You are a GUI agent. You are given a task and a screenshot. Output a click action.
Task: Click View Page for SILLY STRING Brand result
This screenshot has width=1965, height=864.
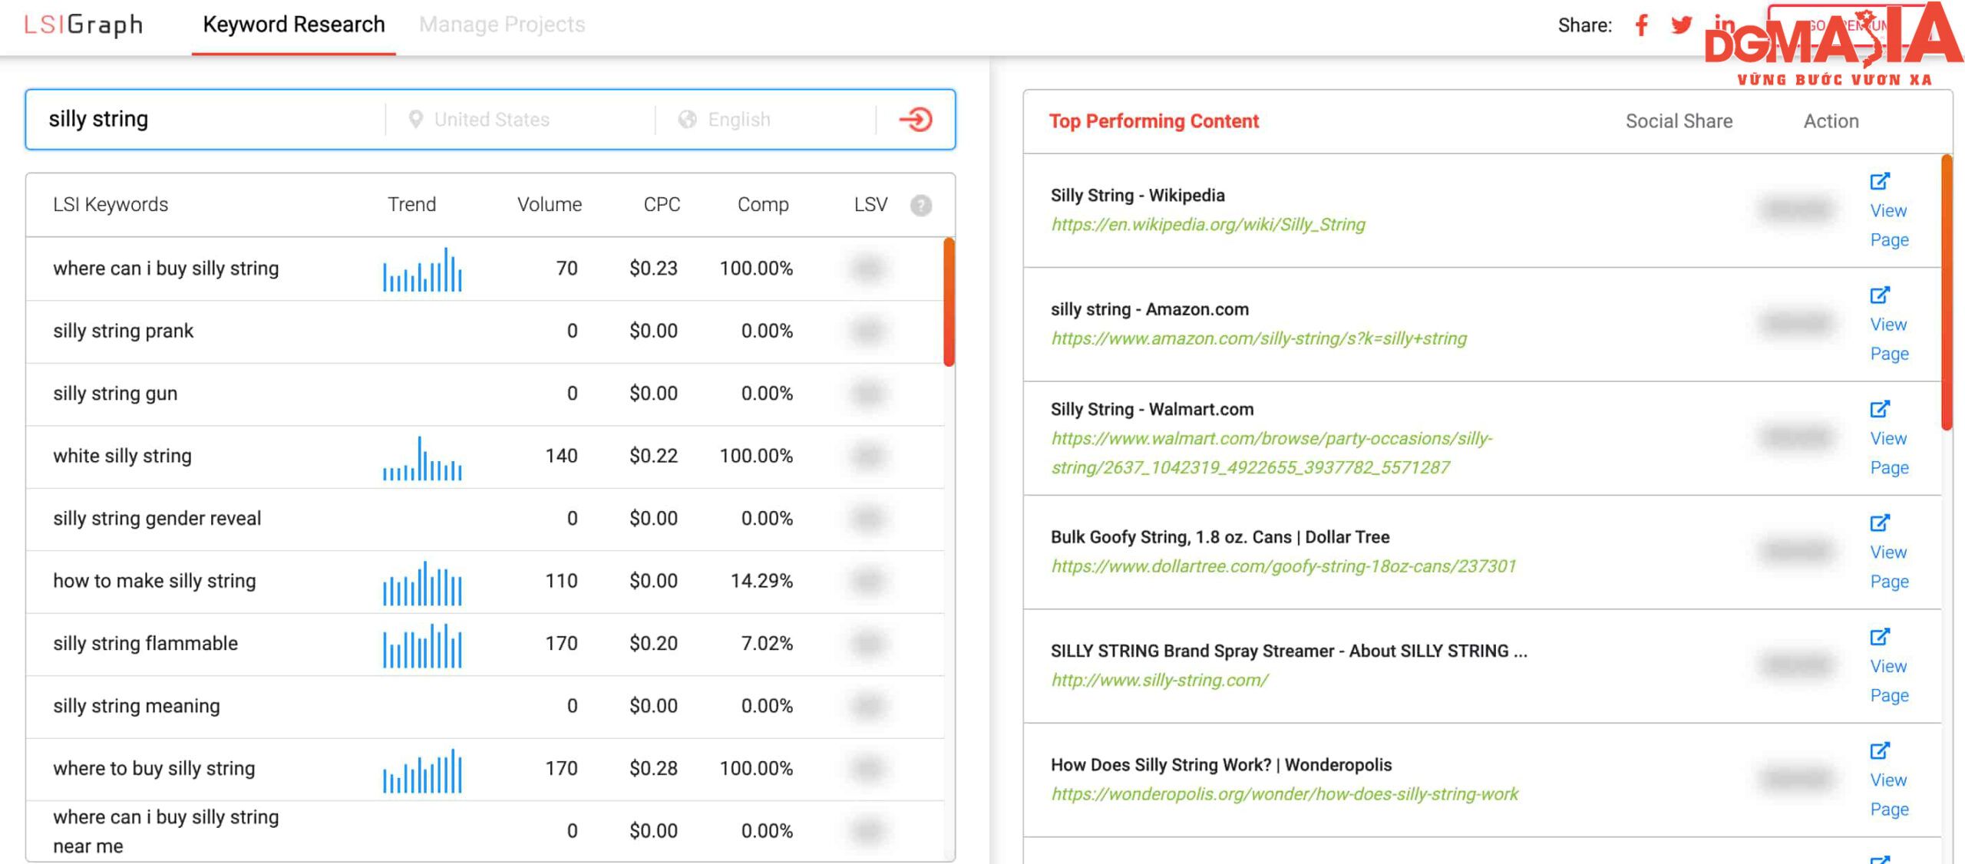[x=1889, y=681]
